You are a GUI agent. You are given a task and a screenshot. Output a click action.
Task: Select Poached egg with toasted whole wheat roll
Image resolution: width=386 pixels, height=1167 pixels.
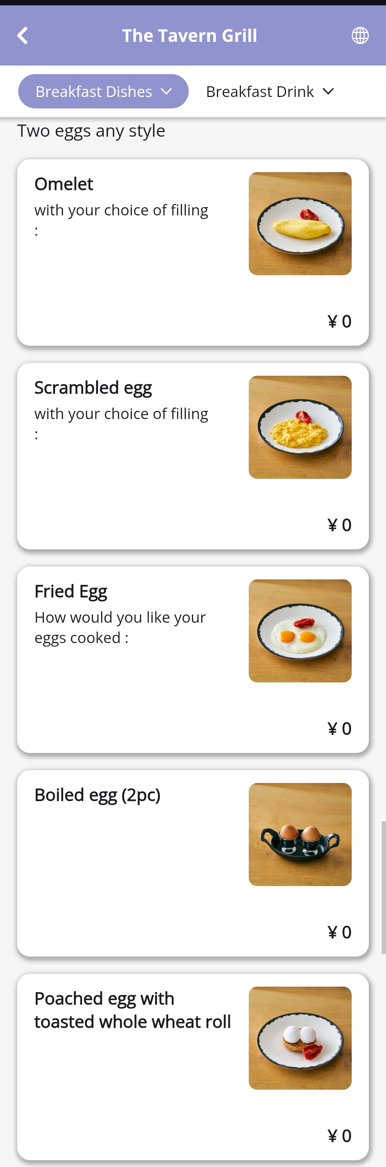133,1010
